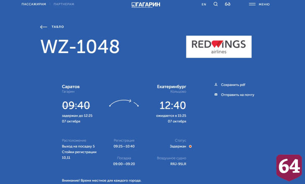Click Кольцово airport name
Image resolution: width=305 pixels, height=184 pixels.
[178, 92]
